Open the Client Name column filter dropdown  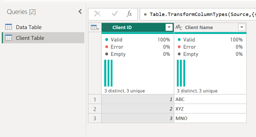click(x=242, y=27)
